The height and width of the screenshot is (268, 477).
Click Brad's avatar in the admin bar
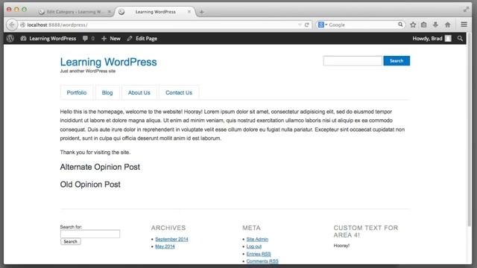coord(448,39)
